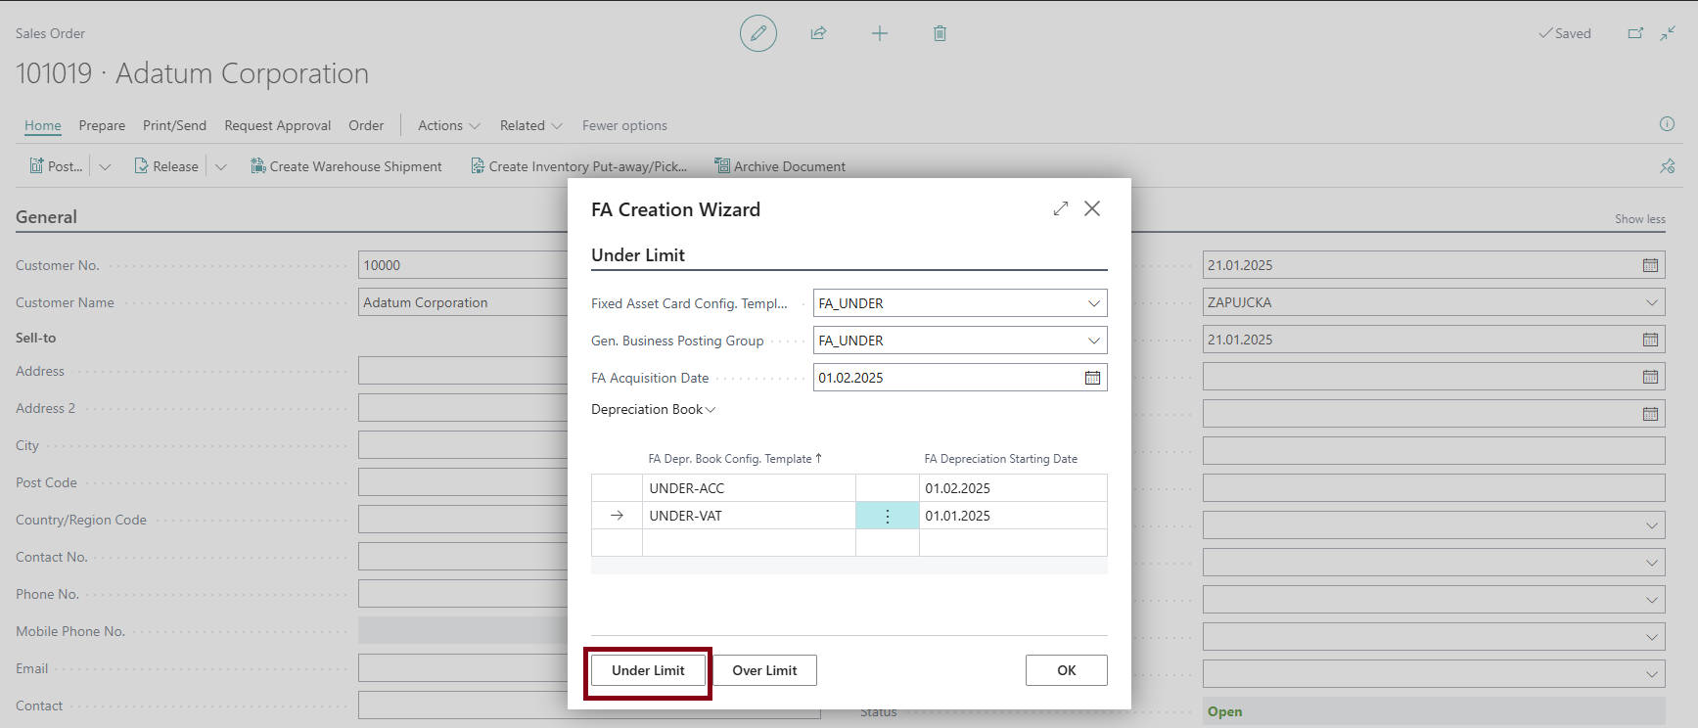
Task: Click the Address field
Action: [463, 371]
